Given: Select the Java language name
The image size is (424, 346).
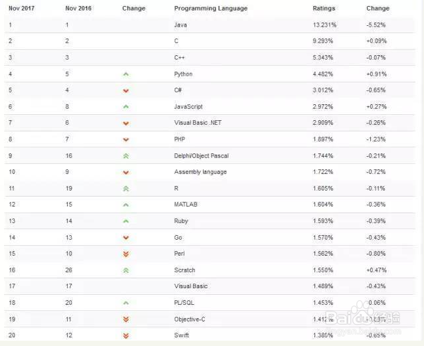Looking at the screenshot, I should [x=180, y=25].
